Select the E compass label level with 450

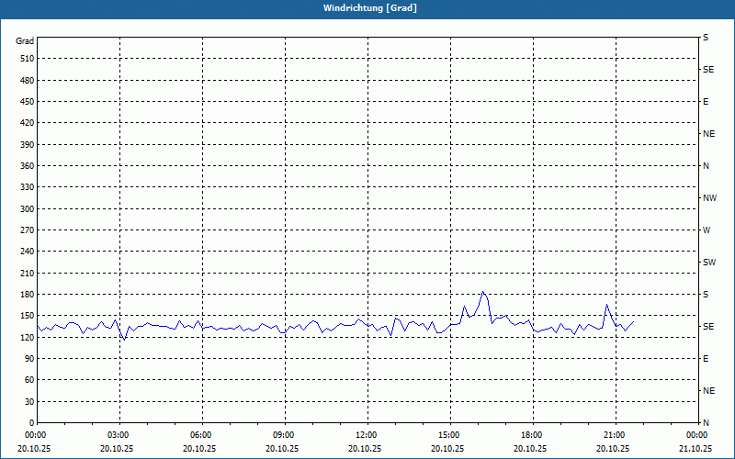[706, 102]
